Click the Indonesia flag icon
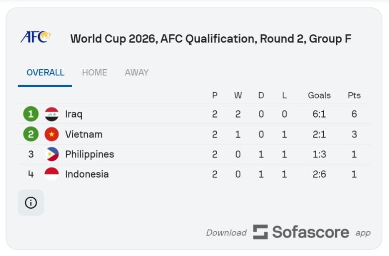This screenshot has width=389, height=256. pos(52,174)
